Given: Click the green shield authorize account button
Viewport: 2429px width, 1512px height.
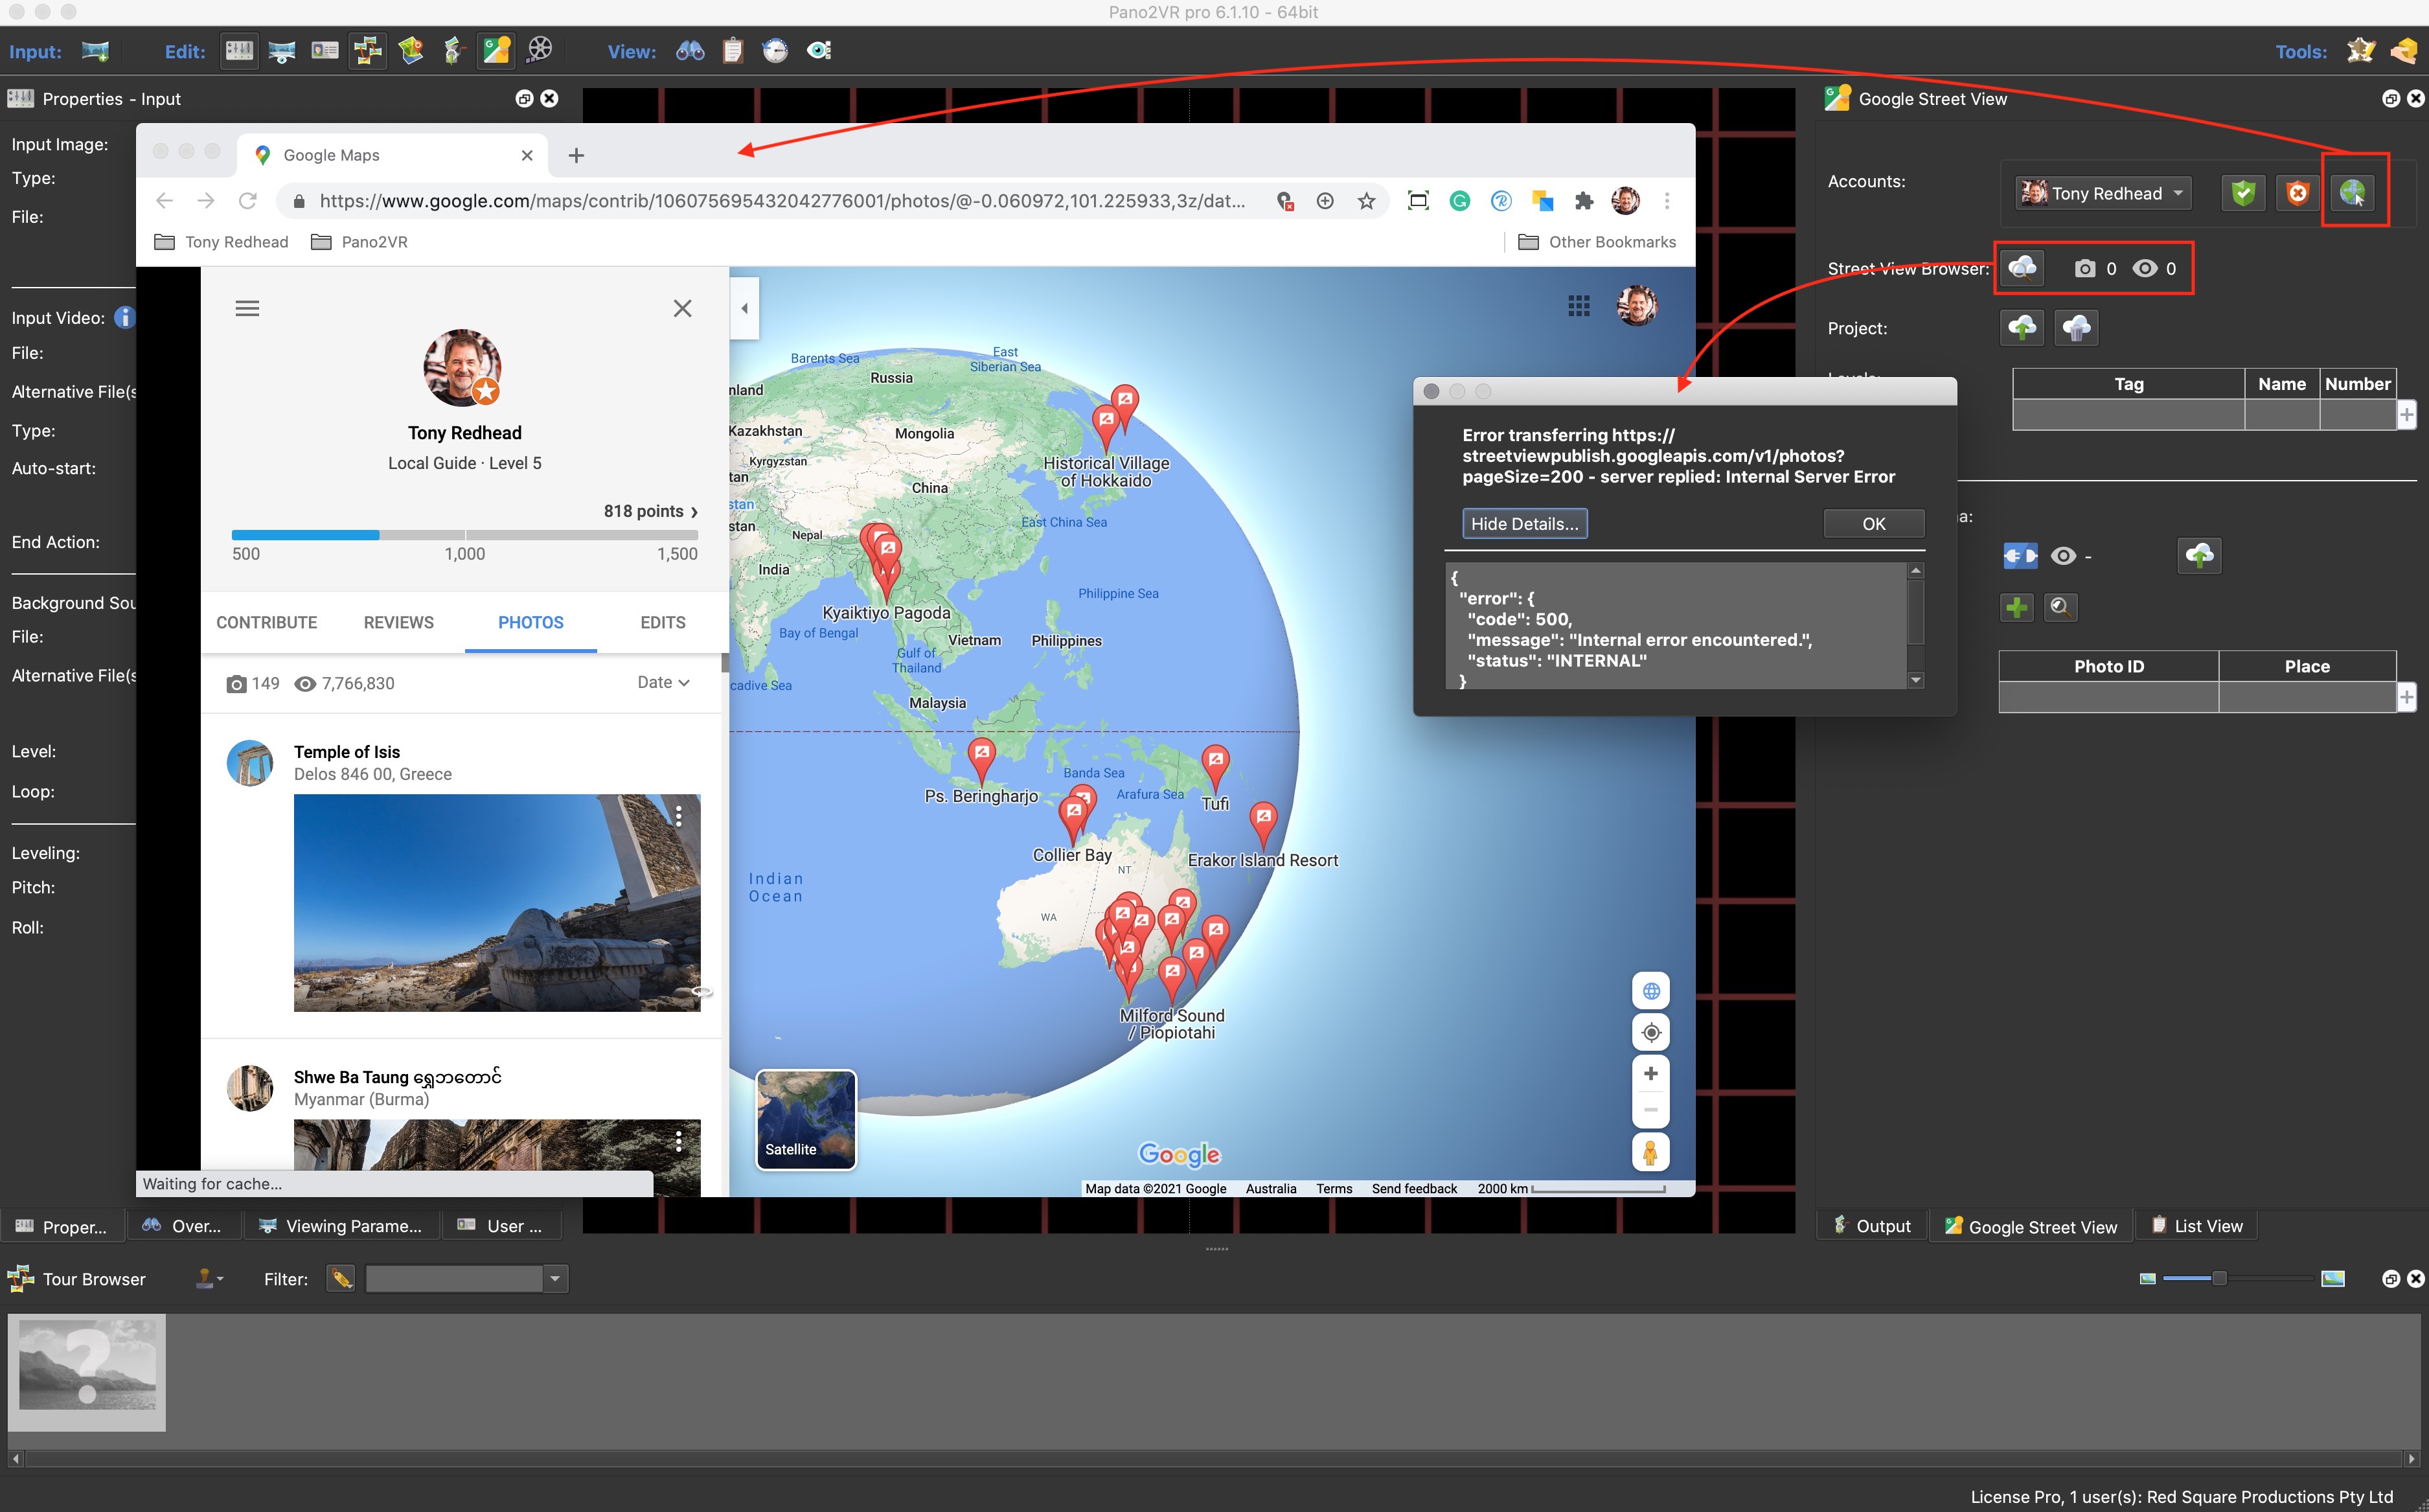Looking at the screenshot, I should click(x=2244, y=193).
